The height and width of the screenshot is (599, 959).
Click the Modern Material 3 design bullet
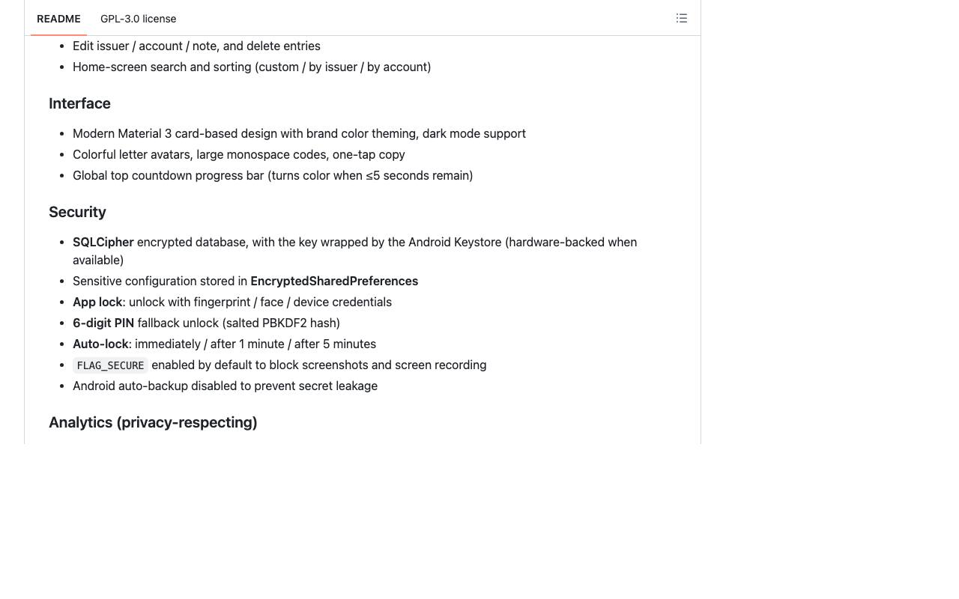[x=299, y=133]
